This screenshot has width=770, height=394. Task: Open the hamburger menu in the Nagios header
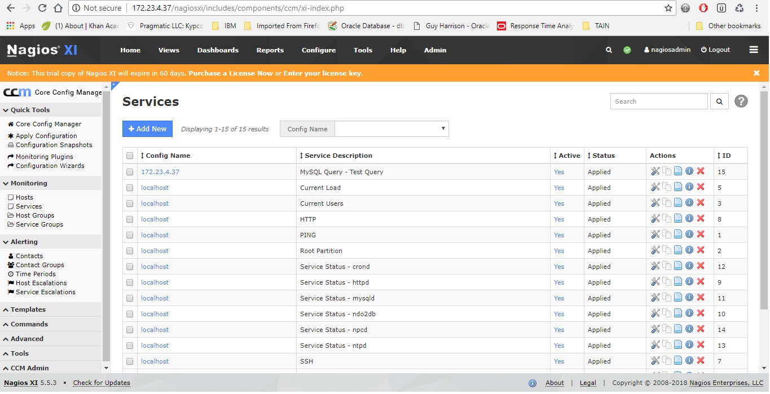click(x=754, y=50)
